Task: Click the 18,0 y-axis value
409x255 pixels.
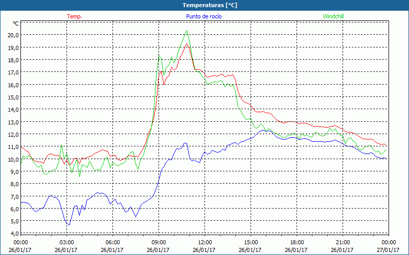Action: point(13,60)
